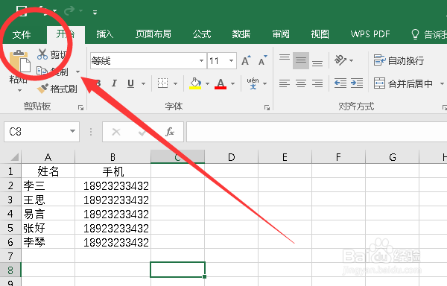Click the fx insert function button

tap(170, 132)
